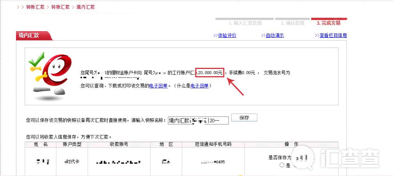Image resolution: width=393 pixels, height=176 pixels.
Task: Open the 查看栏目信息 link
Action: click(333, 36)
